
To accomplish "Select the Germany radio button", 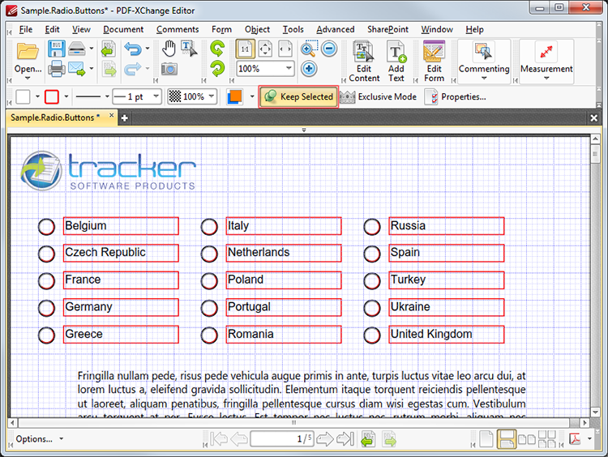I will 46,308.
